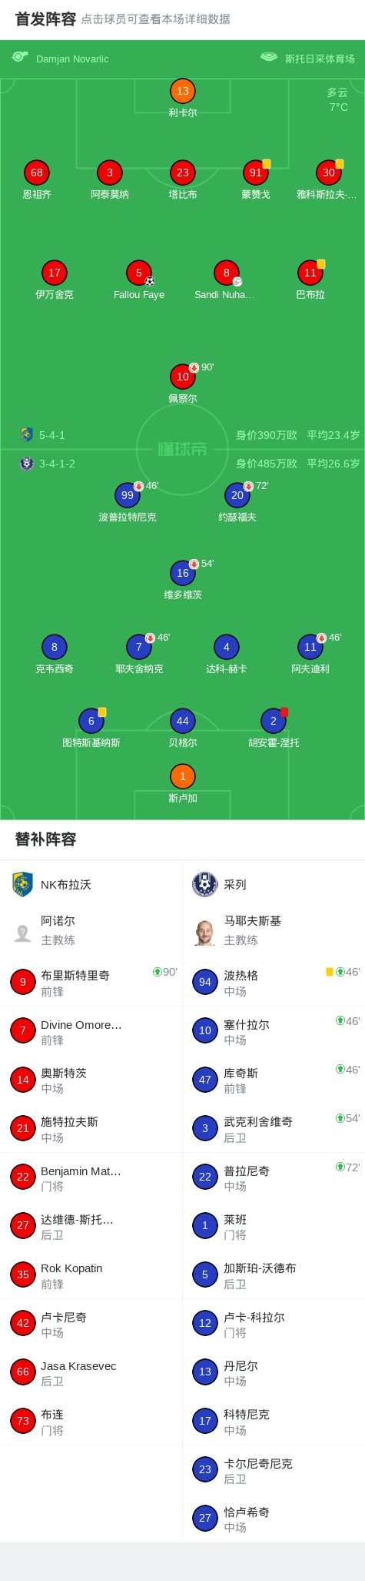Open Fallou Faye number 5 player icon
365x1581 pixels.
point(139,273)
